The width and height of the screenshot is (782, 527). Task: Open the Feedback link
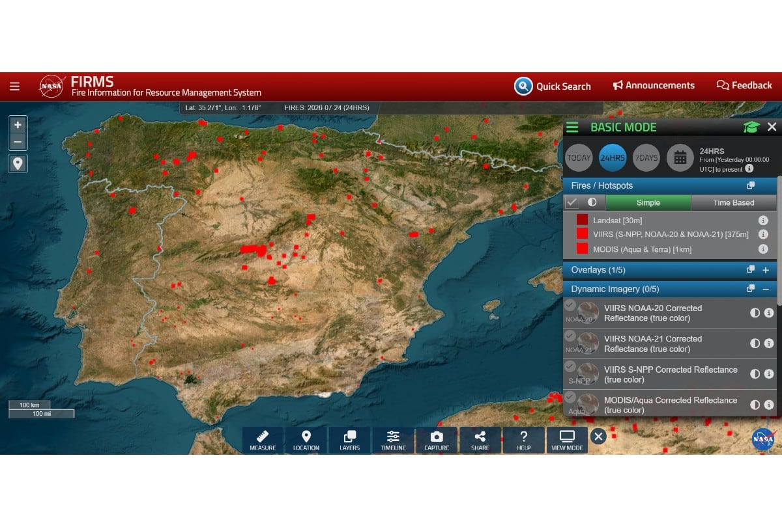pyautogui.click(x=744, y=85)
